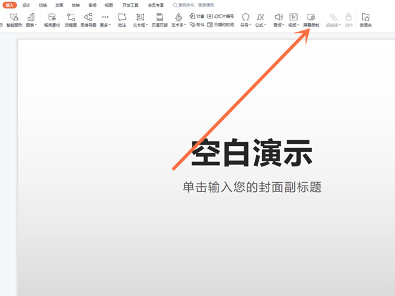This screenshot has height=296, width=395.
Task: Click the Smart Graphics (智能图形) icon
Action: point(14,19)
